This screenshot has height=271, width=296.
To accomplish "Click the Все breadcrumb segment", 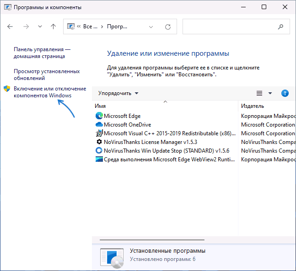I will [x=90, y=27].
